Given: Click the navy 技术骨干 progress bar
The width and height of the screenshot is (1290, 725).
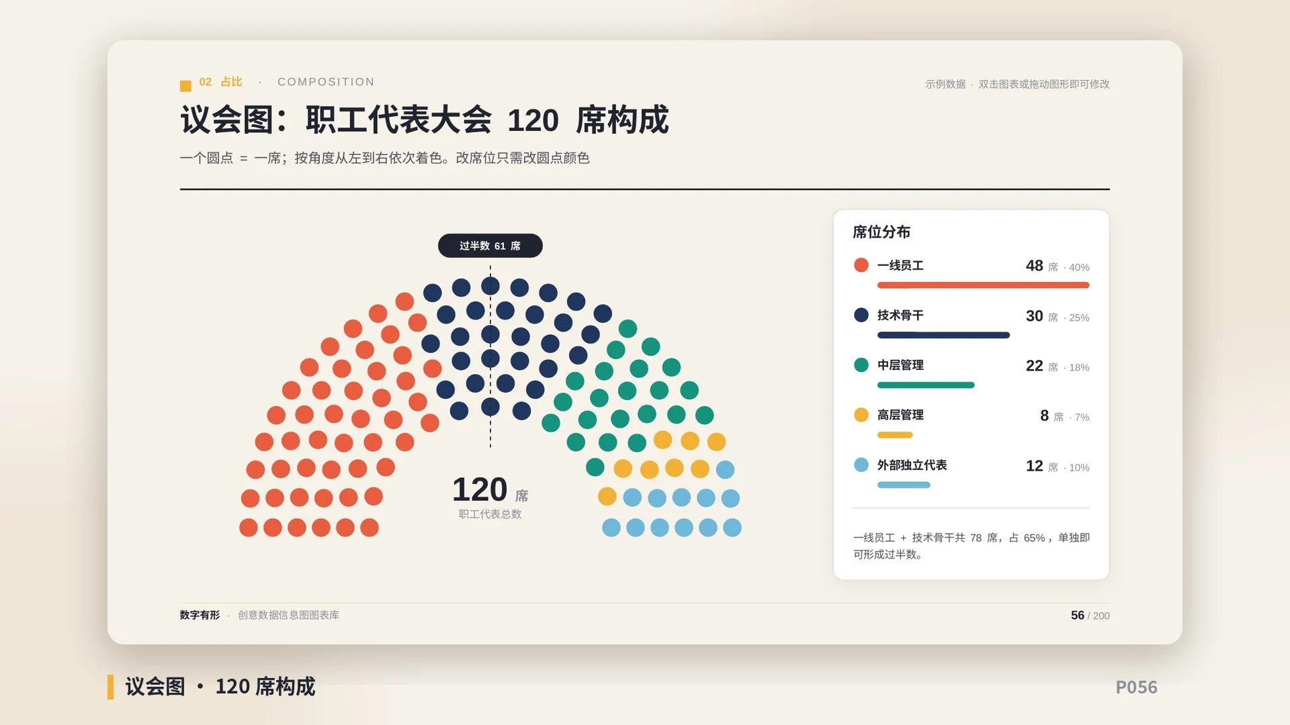Looking at the screenshot, I should [x=943, y=335].
